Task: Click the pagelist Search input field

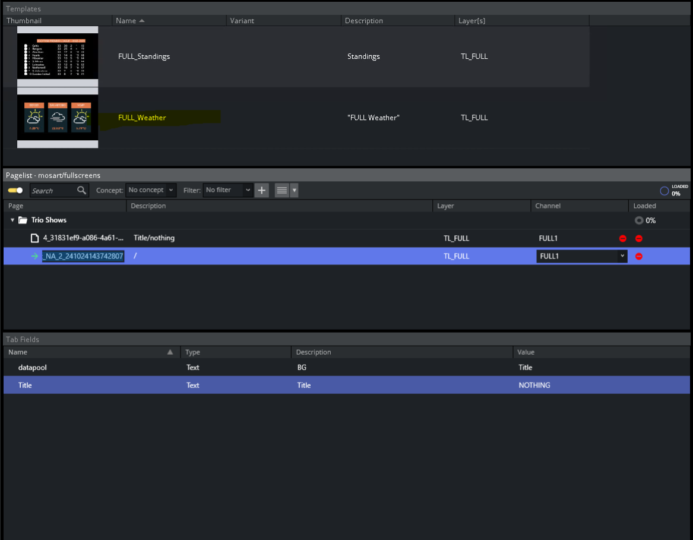Action: tap(52, 191)
